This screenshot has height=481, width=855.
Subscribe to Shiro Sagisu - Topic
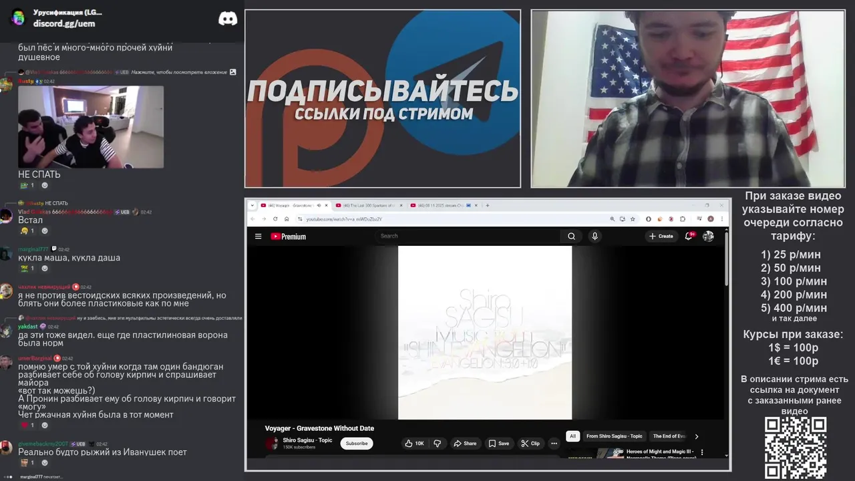[x=357, y=443]
